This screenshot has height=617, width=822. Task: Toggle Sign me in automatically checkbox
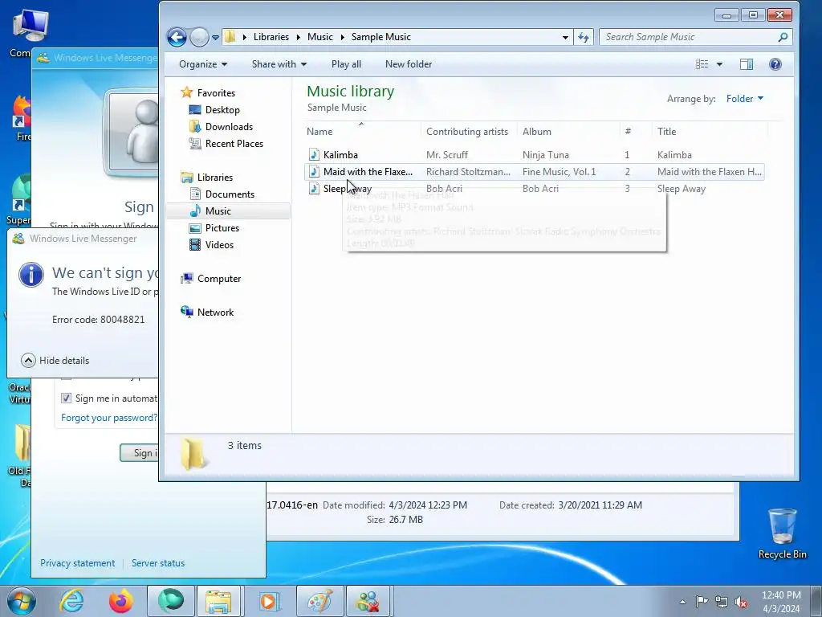pyautogui.click(x=66, y=398)
